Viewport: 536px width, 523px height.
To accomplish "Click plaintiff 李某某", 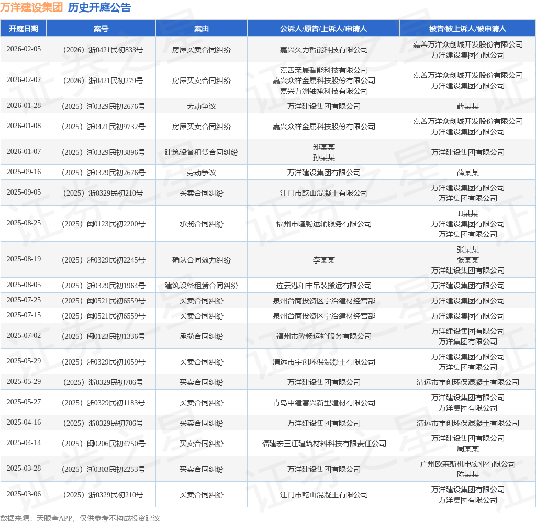I will click(x=323, y=260).
